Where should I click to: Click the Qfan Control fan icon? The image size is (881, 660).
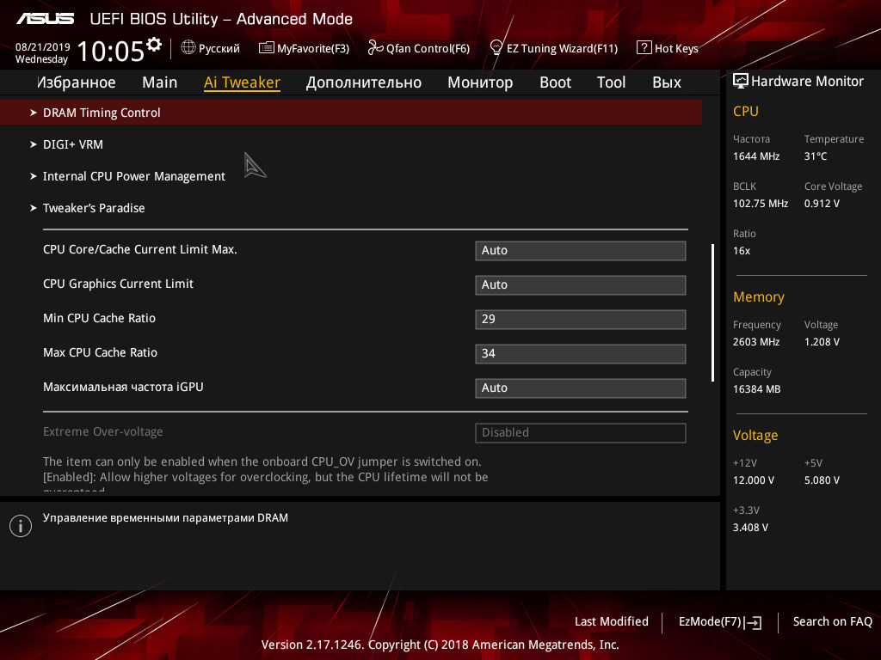[375, 48]
